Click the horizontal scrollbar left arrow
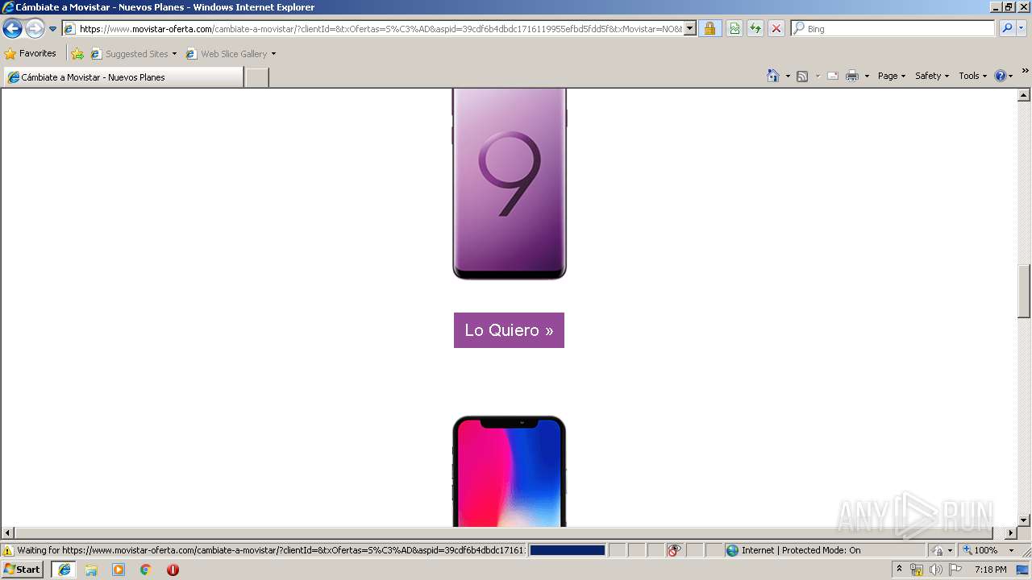The width and height of the screenshot is (1032, 580). (x=8, y=533)
